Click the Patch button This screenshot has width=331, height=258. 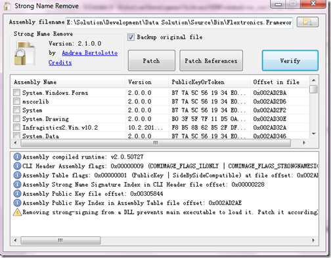click(x=152, y=60)
